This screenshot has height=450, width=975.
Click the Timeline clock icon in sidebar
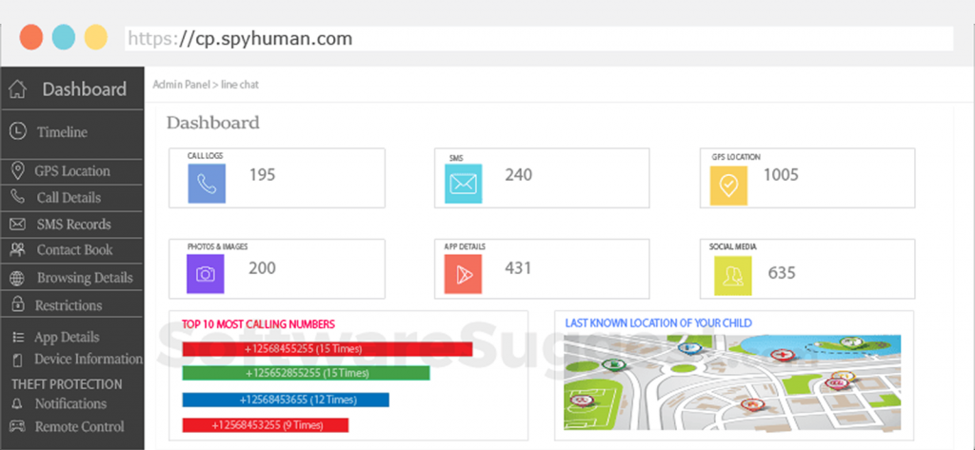point(18,132)
